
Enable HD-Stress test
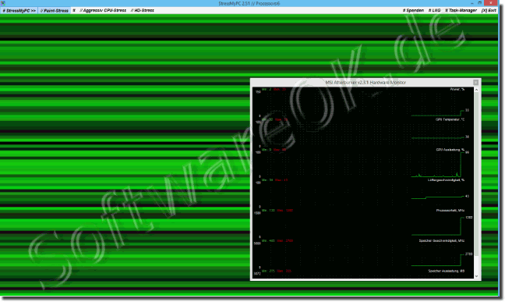143,10
